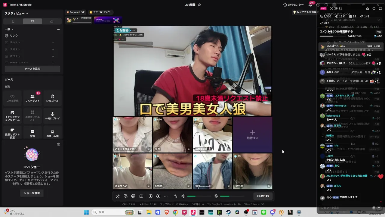385x217 pixels.
Task: Open the 宝箱 treasure box tool
Action: click(x=32, y=134)
